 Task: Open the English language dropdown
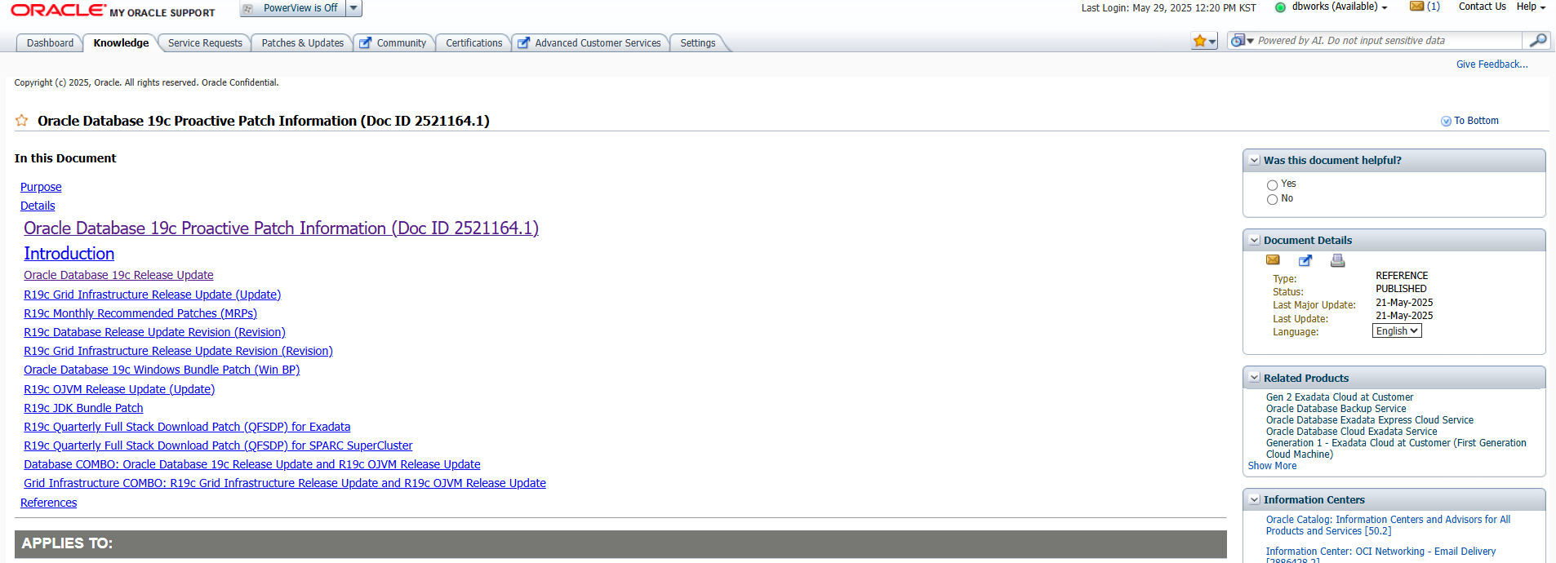point(1397,331)
